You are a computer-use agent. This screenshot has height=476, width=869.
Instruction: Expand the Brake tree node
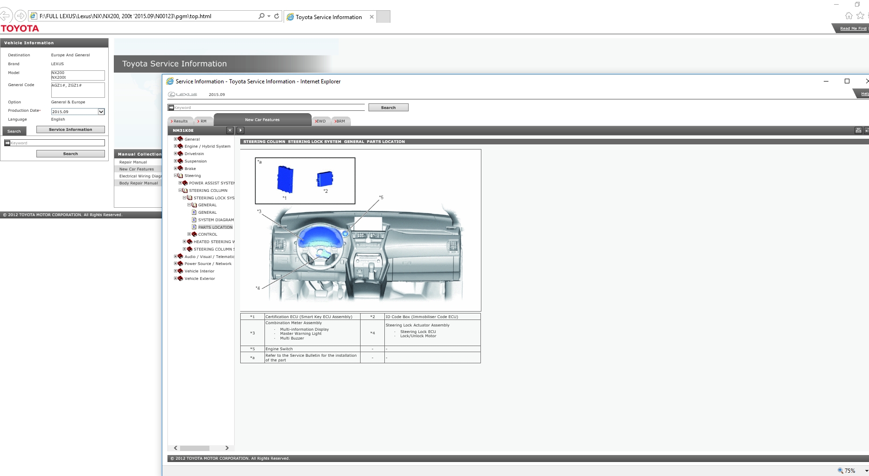pos(176,169)
